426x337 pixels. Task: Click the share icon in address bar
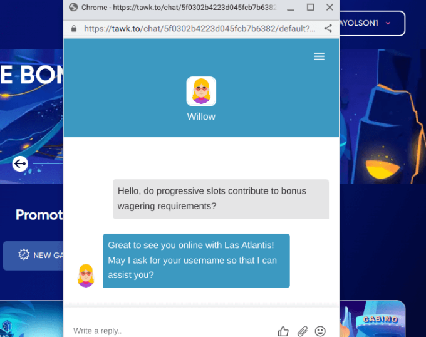[x=328, y=28]
